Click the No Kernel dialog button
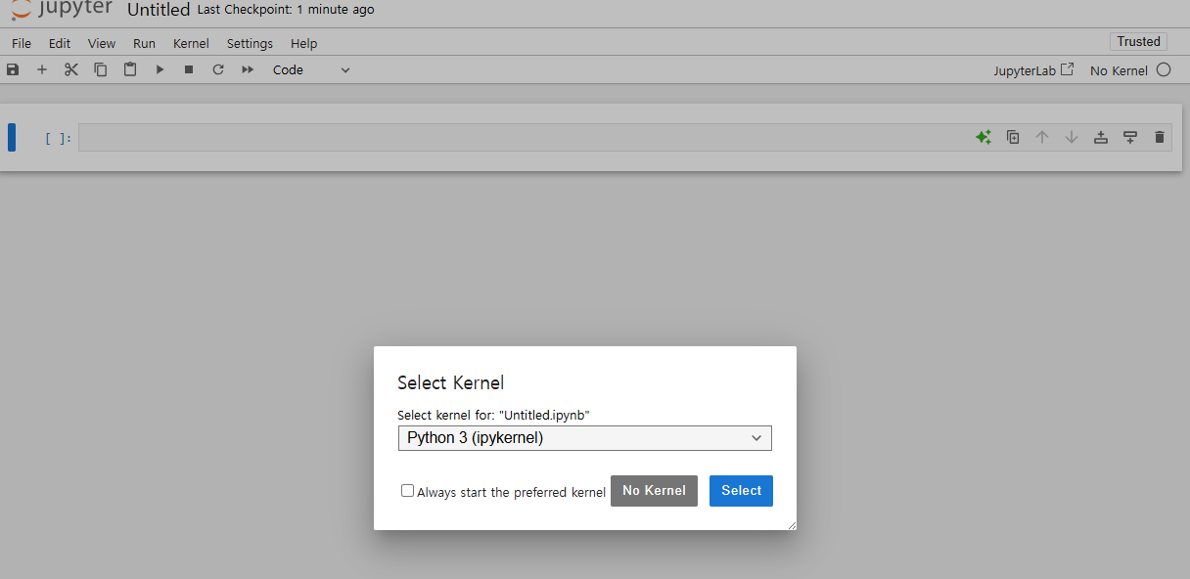 654,491
